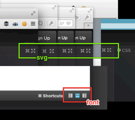Collapse the editor using the leftmost inward-arrows icon

click(28, 51)
